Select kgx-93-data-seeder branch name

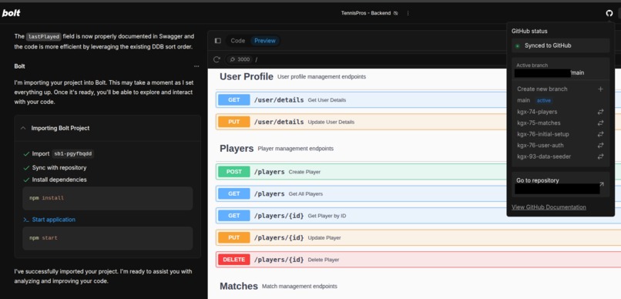click(x=544, y=156)
